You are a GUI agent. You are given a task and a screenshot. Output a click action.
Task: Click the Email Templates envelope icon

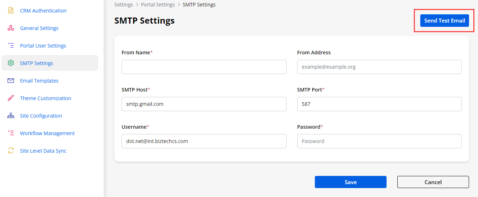(x=11, y=81)
